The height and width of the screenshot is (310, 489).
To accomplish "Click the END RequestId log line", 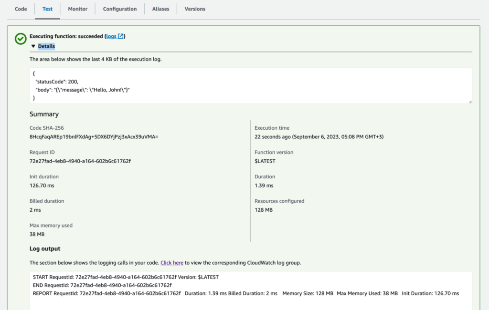I will coord(102,285).
